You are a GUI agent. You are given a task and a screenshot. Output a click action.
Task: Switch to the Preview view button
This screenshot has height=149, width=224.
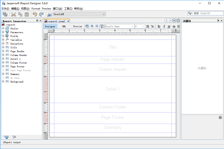(x=77, y=27)
